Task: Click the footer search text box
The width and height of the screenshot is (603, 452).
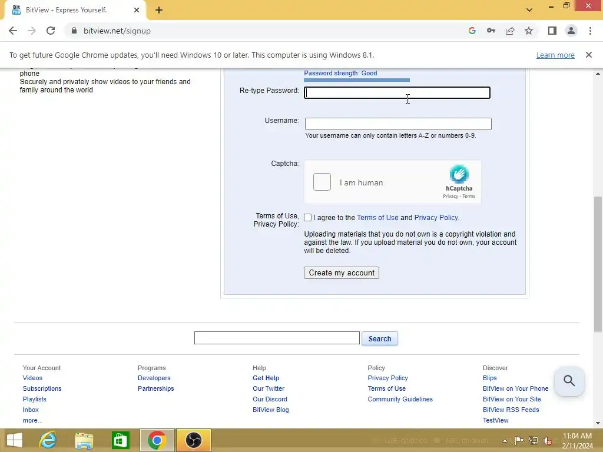Action: click(277, 338)
